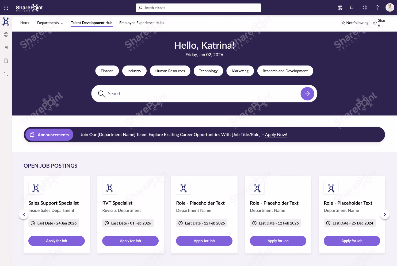Screen dimensions: 397x266
Task: Open the news icon in left rail
Action: (6, 48)
